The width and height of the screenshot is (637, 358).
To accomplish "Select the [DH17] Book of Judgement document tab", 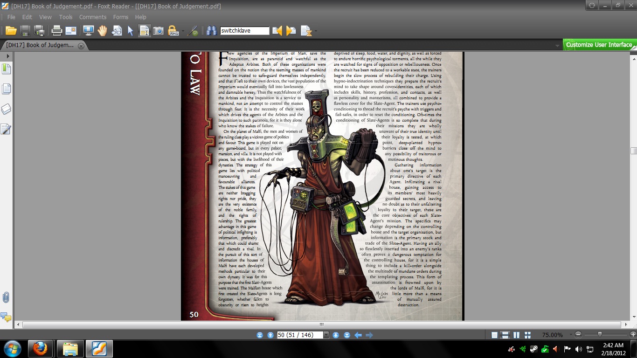I will pos(44,45).
